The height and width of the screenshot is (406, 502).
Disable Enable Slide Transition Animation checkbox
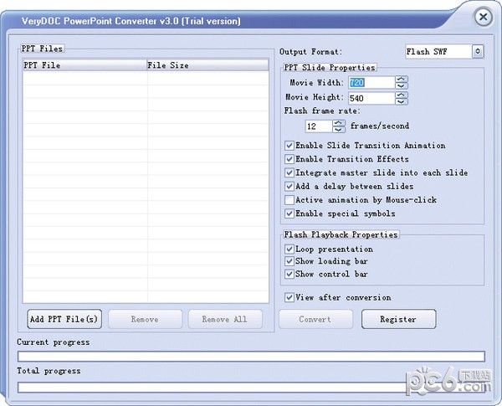(289, 146)
